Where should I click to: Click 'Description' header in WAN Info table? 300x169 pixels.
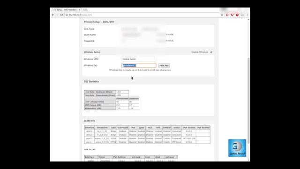pyautogui.click(x=102, y=128)
